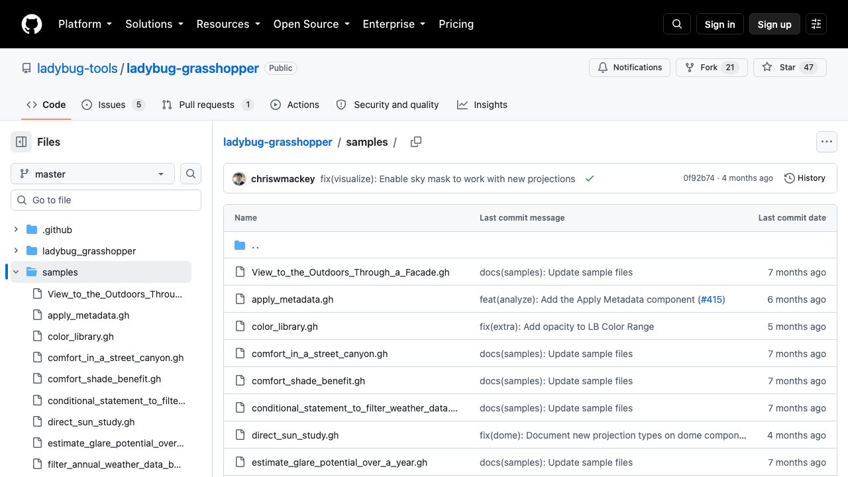View commit History
Image resolution: width=848 pixels, height=477 pixels.
pyautogui.click(x=805, y=178)
